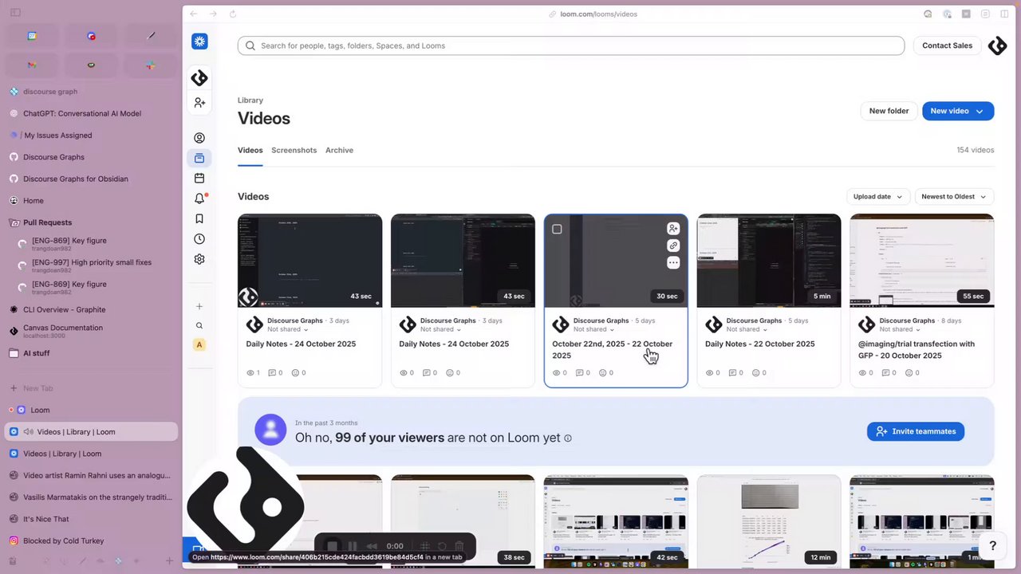Open 'Not shared' dropdown on October 22nd card
The width and height of the screenshot is (1021, 574).
pos(593,329)
